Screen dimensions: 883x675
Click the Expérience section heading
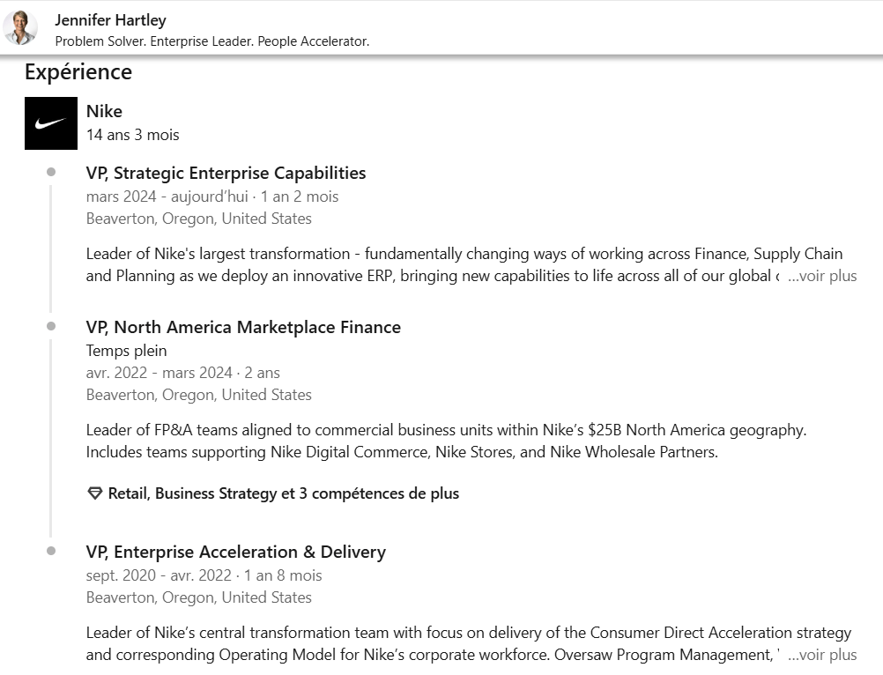pos(78,71)
